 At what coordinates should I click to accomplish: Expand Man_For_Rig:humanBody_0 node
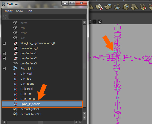[x=4, y=43]
